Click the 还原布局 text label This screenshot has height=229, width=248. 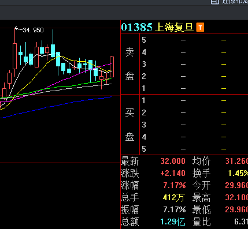235,2
